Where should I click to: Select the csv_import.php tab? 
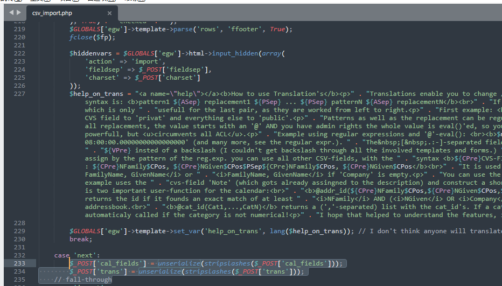point(52,13)
